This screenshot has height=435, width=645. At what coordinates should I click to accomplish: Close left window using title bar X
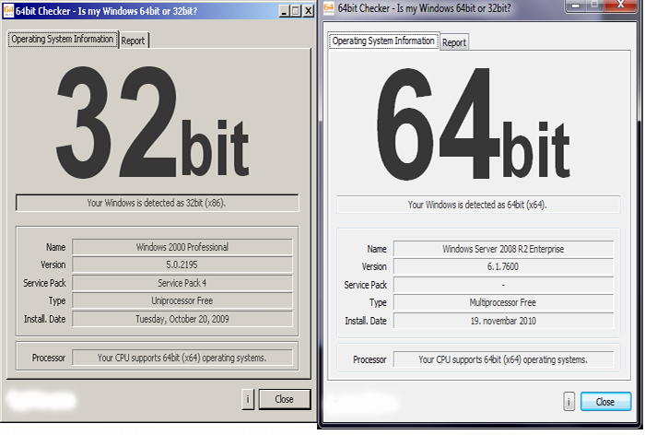[x=309, y=11]
